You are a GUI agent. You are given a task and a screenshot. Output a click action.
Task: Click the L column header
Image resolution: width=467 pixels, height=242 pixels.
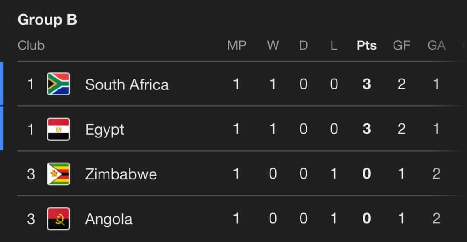pos(334,46)
